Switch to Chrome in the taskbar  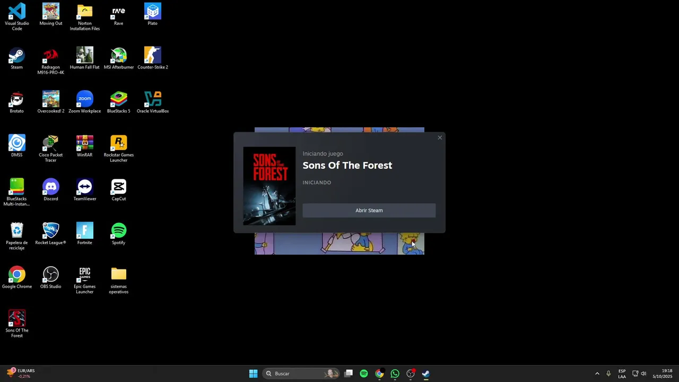(x=379, y=374)
